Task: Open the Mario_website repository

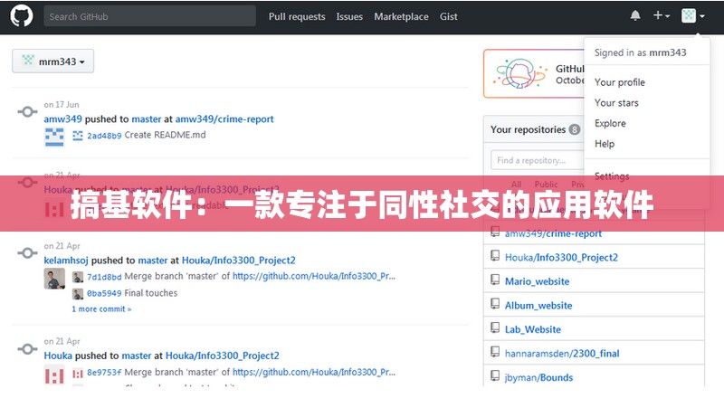Action: 537,281
